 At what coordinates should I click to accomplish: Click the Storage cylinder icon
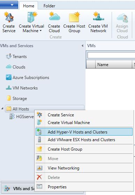[9, 98]
